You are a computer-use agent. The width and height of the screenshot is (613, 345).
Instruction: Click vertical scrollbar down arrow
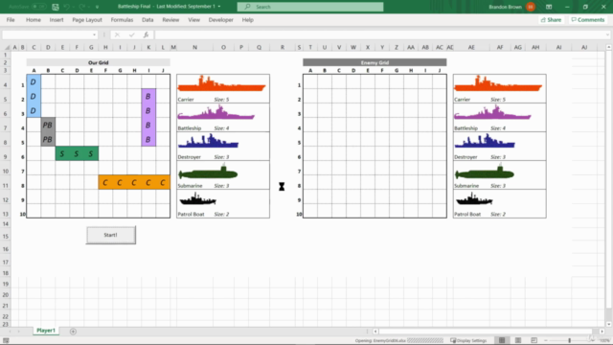point(609,324)
